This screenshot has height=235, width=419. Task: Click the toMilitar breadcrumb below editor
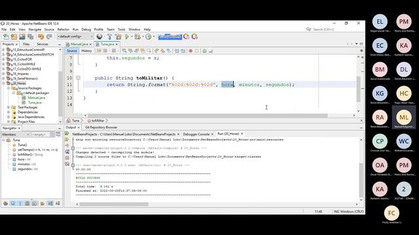(98, 121)
